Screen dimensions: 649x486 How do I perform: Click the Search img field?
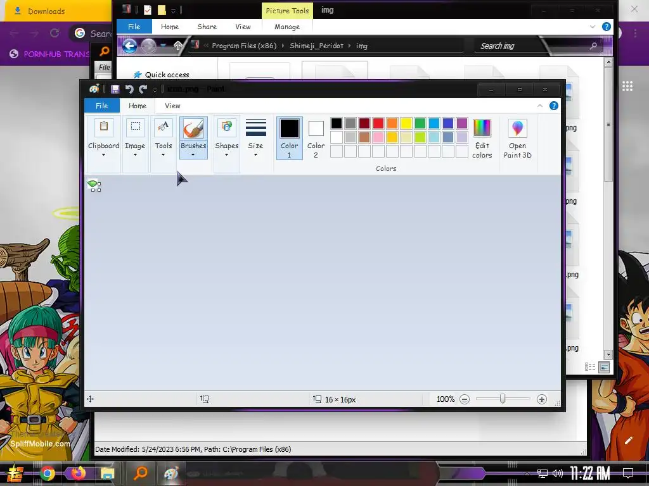point(538,46)
